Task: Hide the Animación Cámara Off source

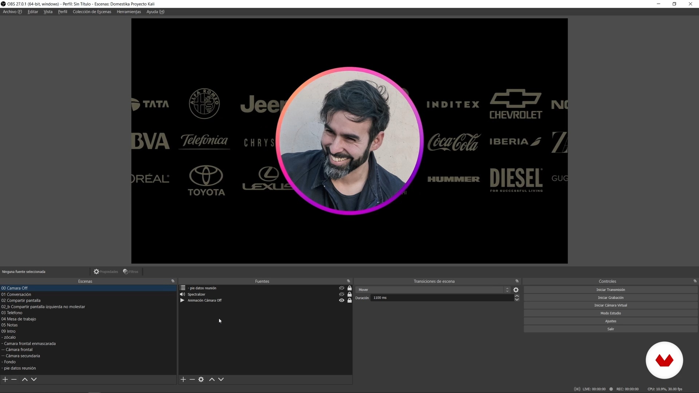Action: pyautogui.click(x=341, y=300)
